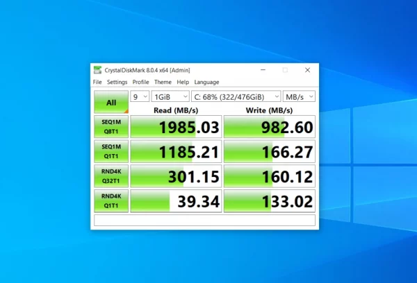
Task: Click the 166.27 write result
Action: click(x=270, y=151)
